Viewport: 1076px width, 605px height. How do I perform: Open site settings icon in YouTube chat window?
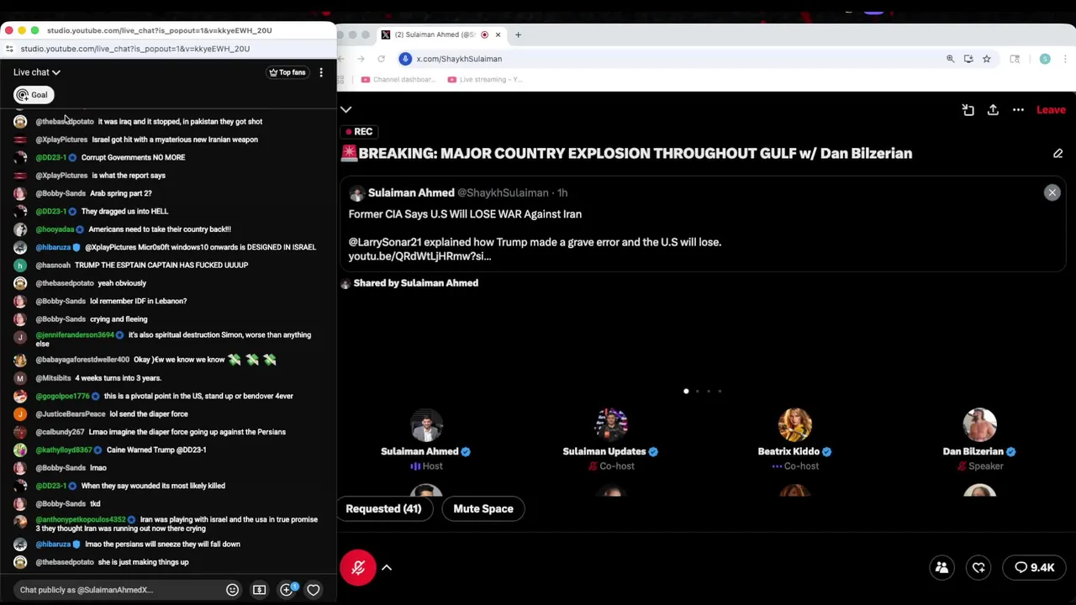9,49
